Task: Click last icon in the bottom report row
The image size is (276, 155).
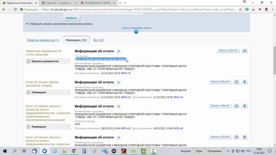Action: [245, 137]
